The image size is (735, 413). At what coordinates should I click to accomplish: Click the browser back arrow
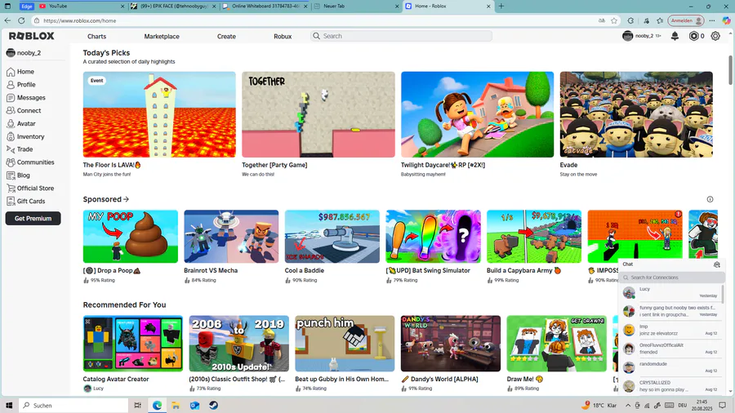click(7, 20)
